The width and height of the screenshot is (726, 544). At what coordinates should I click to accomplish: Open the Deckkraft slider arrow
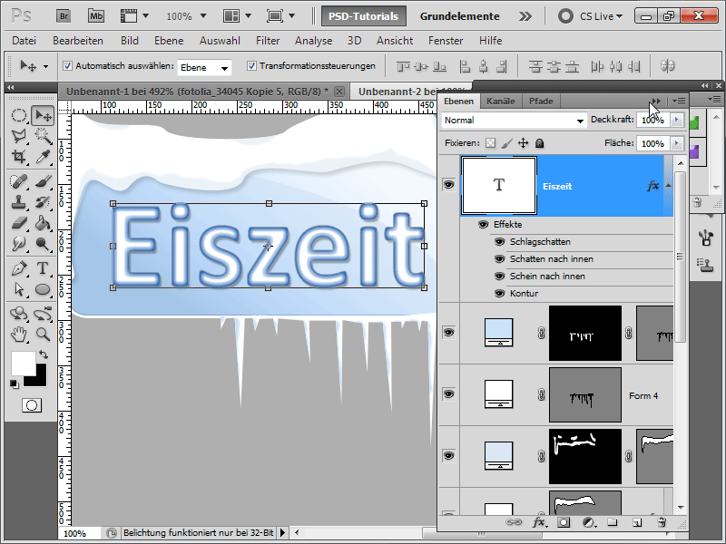676,120
